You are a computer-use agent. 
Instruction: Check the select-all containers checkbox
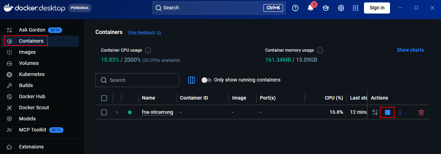(x=104, y=98)
